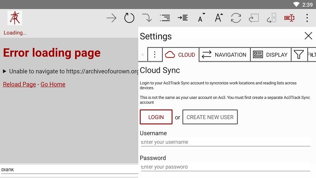316x178 pixels.
Task: Select the LOGIN button
Action: point(156,117)
